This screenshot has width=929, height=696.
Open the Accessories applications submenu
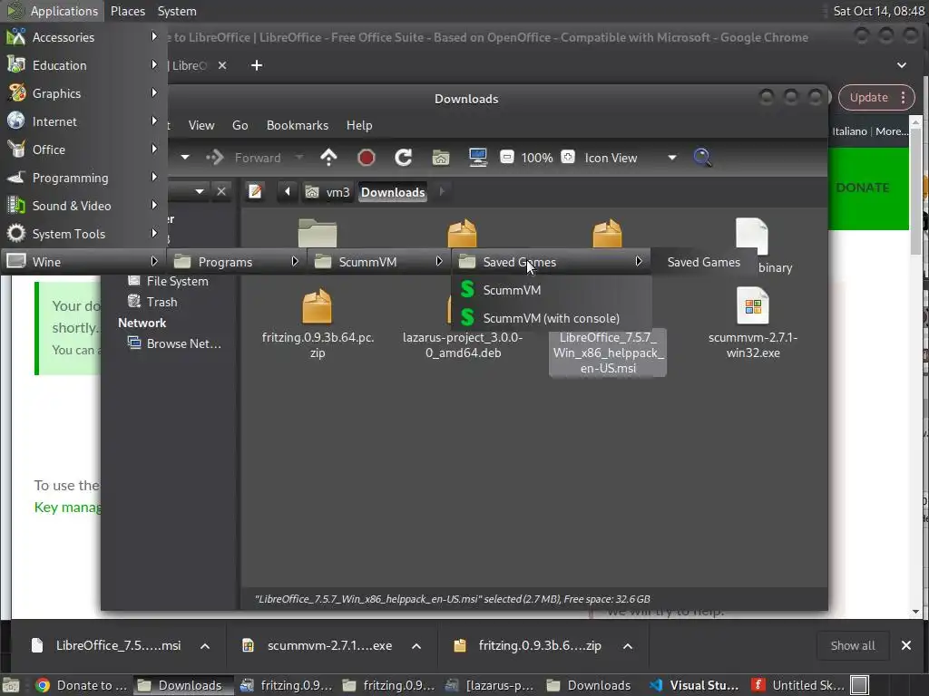83,37
